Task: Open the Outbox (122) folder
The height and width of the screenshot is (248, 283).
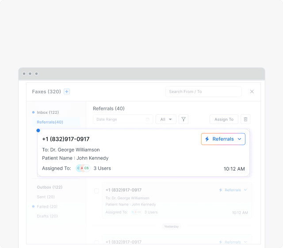Action: [x=50, y=187]
